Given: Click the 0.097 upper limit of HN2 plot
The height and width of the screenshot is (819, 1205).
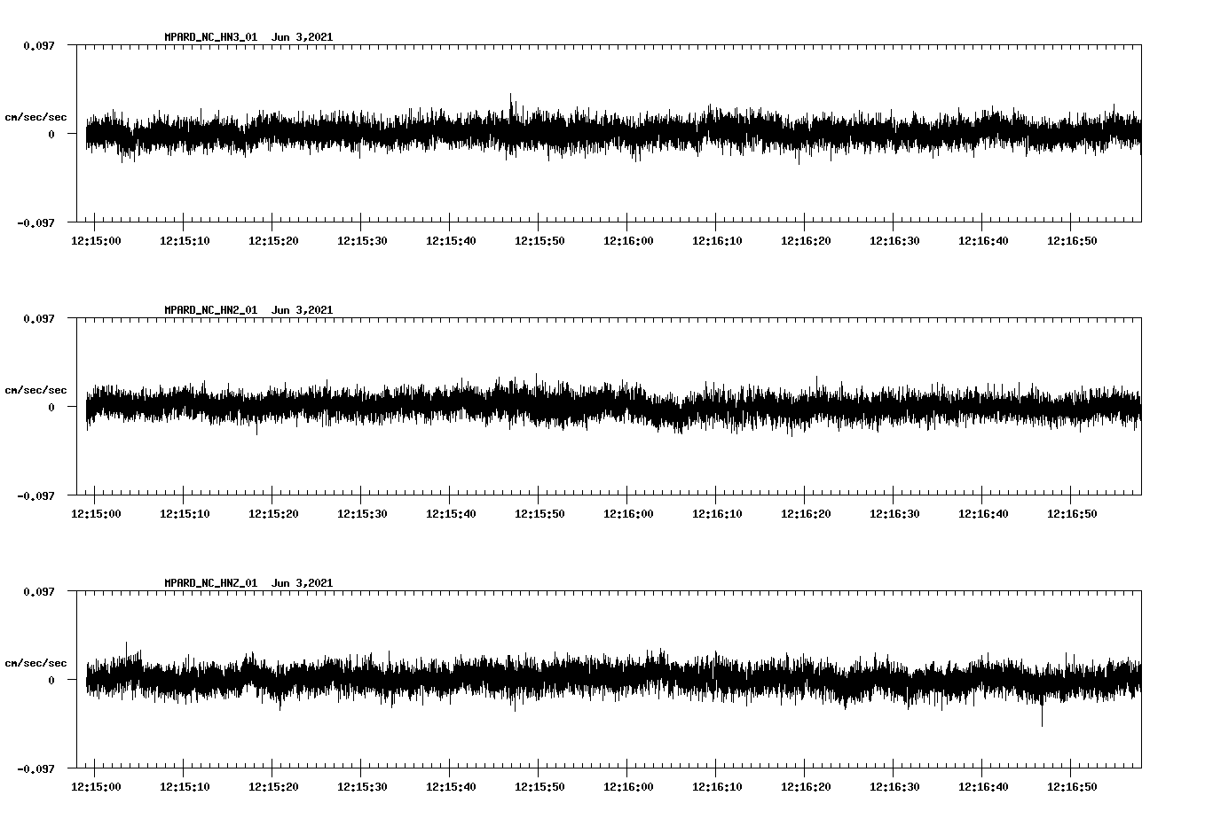Looking at the screenshot, I should 38,318.
